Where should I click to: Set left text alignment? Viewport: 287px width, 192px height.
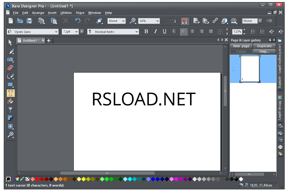point(183,32)
